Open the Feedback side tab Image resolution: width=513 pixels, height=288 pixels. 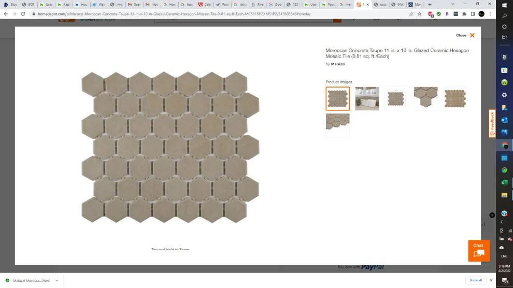(x=492, y=123)
